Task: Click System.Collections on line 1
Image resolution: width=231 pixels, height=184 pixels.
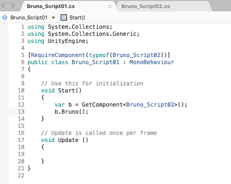Action: click(78, 27)
